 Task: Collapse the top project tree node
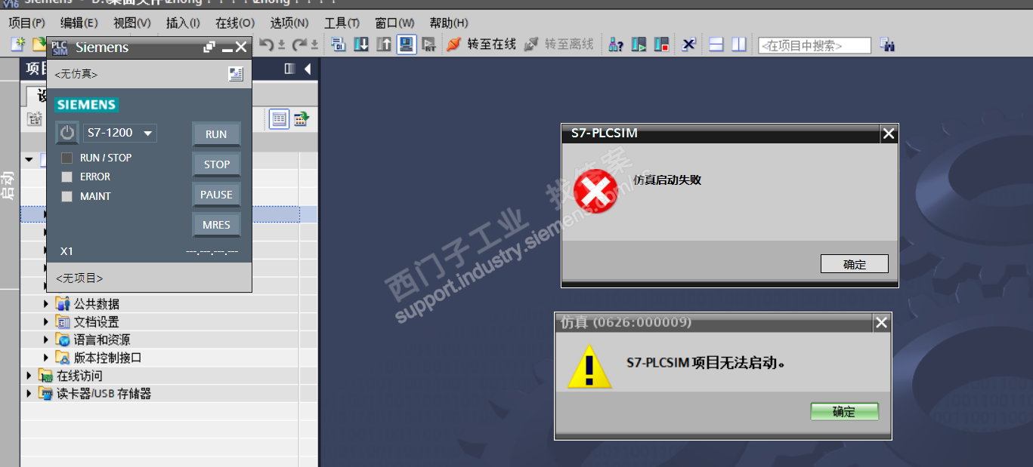tap(29, 159)
